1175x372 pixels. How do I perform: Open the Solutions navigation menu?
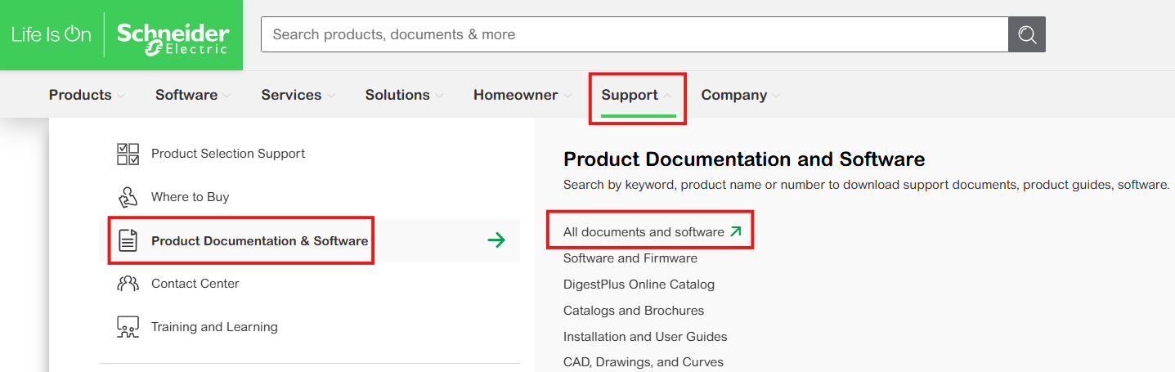[x=397, y=95]
